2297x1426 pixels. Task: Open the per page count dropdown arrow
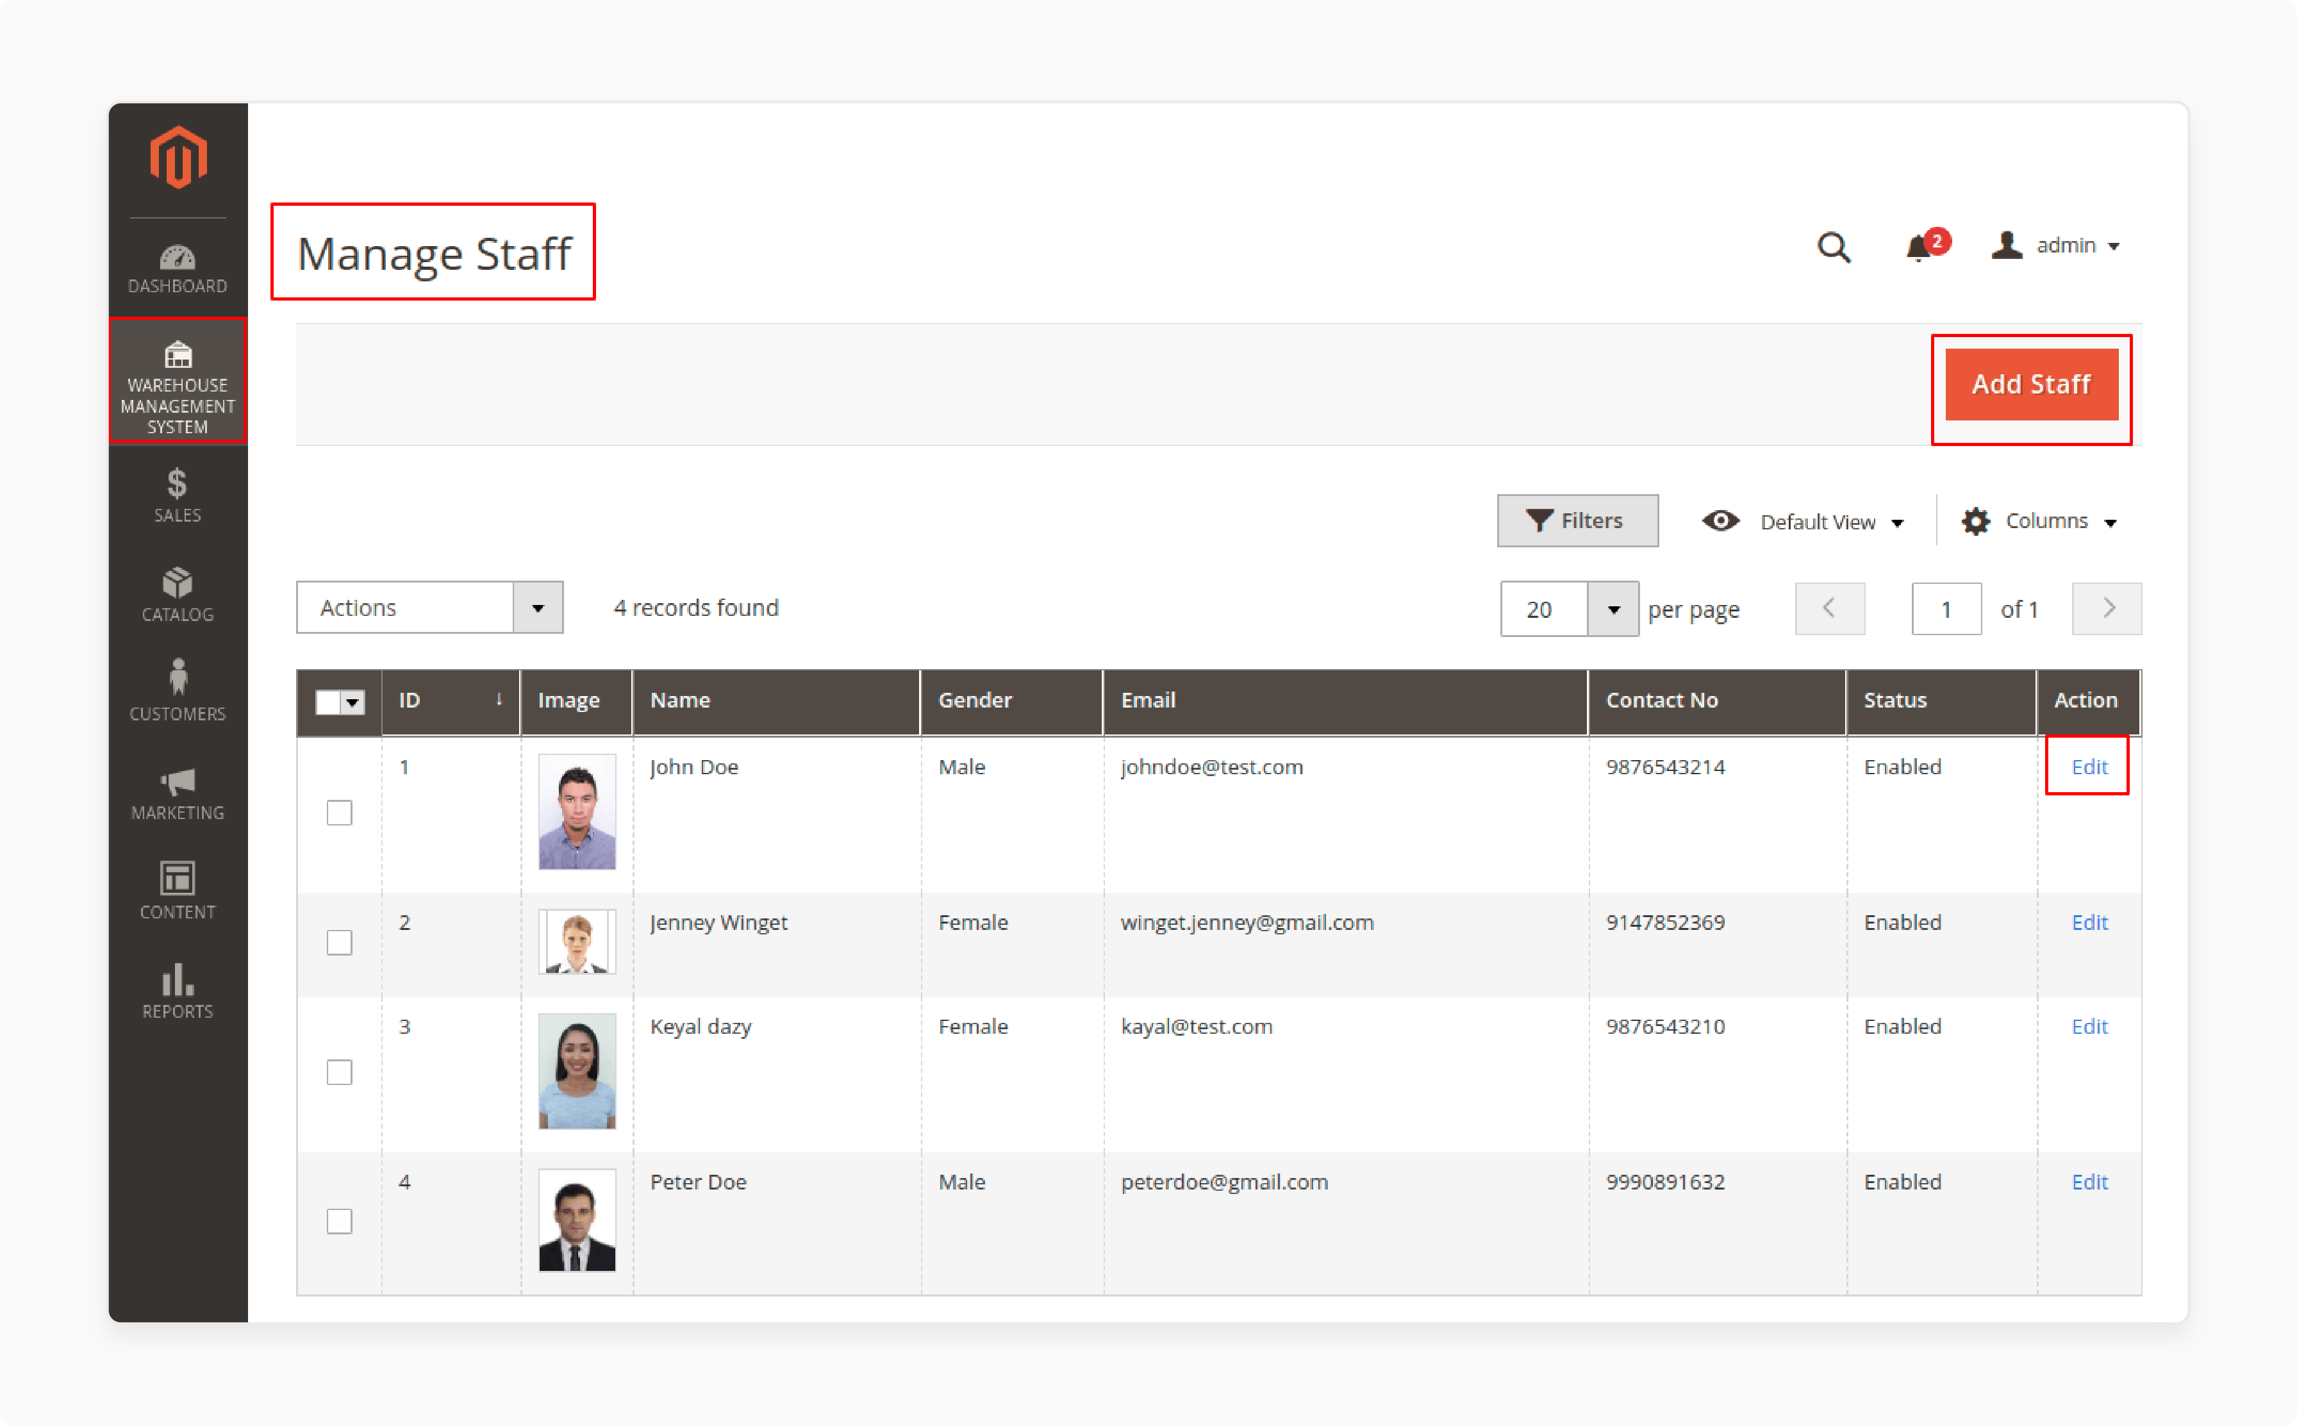pos(1613,609)
